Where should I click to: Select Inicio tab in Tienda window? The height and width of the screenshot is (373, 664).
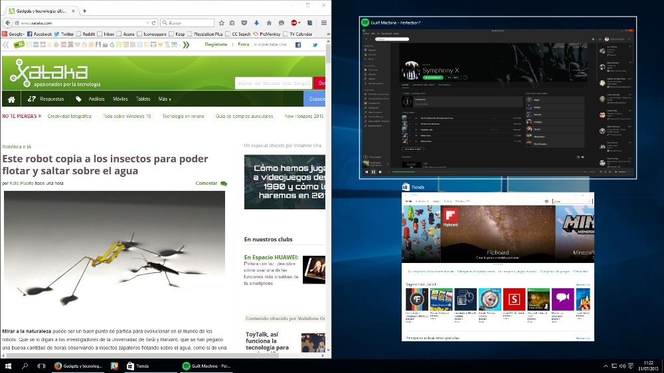[408, 201]
